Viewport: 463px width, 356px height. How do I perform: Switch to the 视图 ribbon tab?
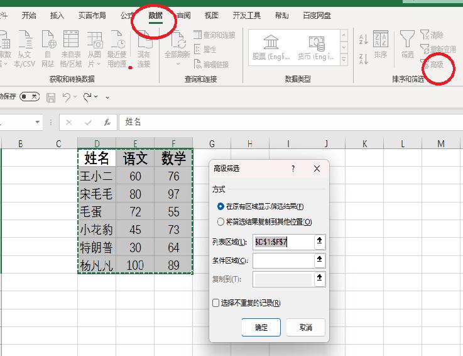point(212,15)
